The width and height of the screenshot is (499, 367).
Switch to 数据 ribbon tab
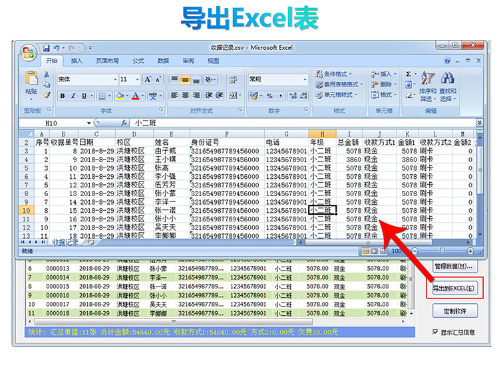(x=163, y=61)
